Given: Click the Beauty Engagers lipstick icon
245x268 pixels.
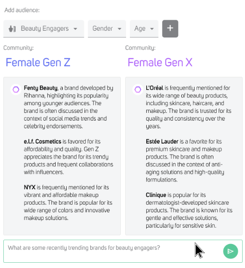Looking at the screenshot, I should [12, 29].
